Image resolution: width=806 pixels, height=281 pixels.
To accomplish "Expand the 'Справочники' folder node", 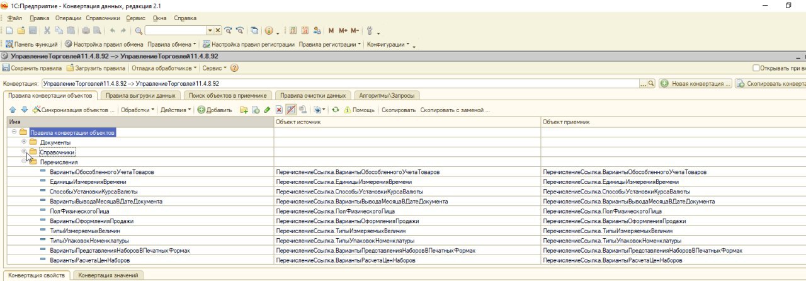I will [24, 152].
